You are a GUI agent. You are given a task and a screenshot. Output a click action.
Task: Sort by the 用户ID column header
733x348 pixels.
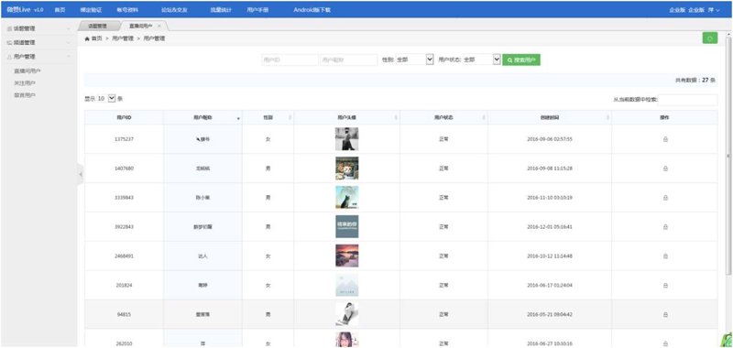point(124,118)
